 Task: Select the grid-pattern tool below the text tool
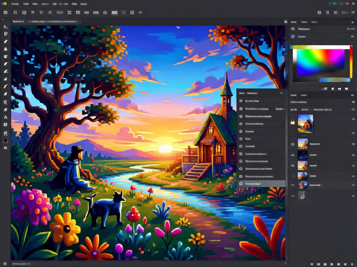6,124
